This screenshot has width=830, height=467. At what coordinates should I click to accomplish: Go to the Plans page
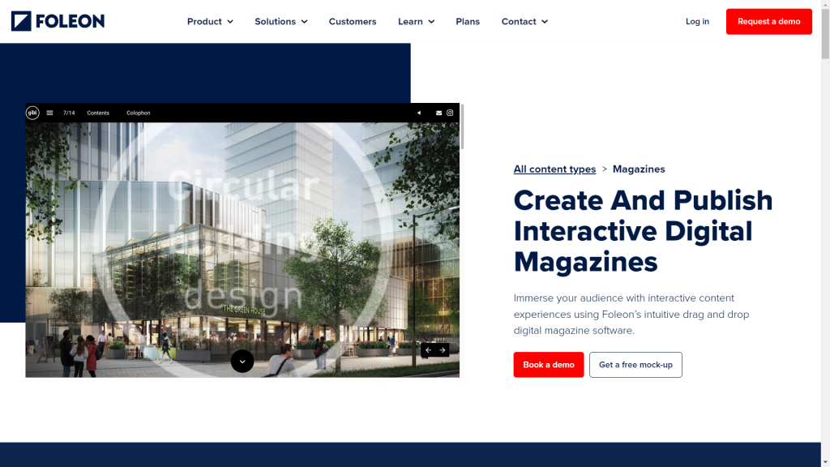[x=468, y=21]
